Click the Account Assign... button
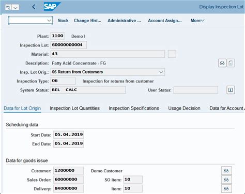Image resolution: width=245 pixels, height=194 pixels. (x=165, y=21)
